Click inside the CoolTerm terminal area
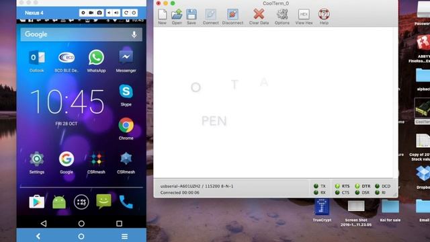 [x=274, y=102]
